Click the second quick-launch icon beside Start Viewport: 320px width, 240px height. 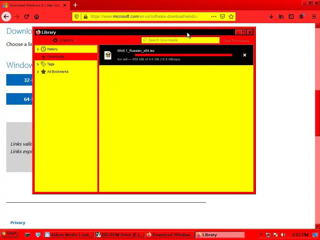tap(38, 235)
